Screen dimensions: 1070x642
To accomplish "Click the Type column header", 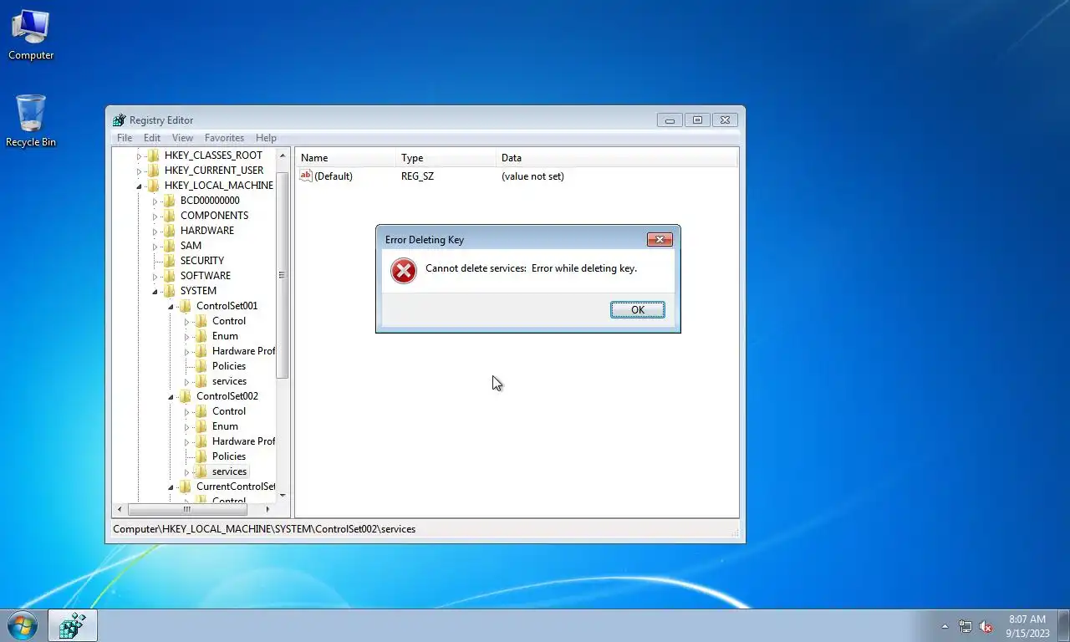I will coord(446,158).
